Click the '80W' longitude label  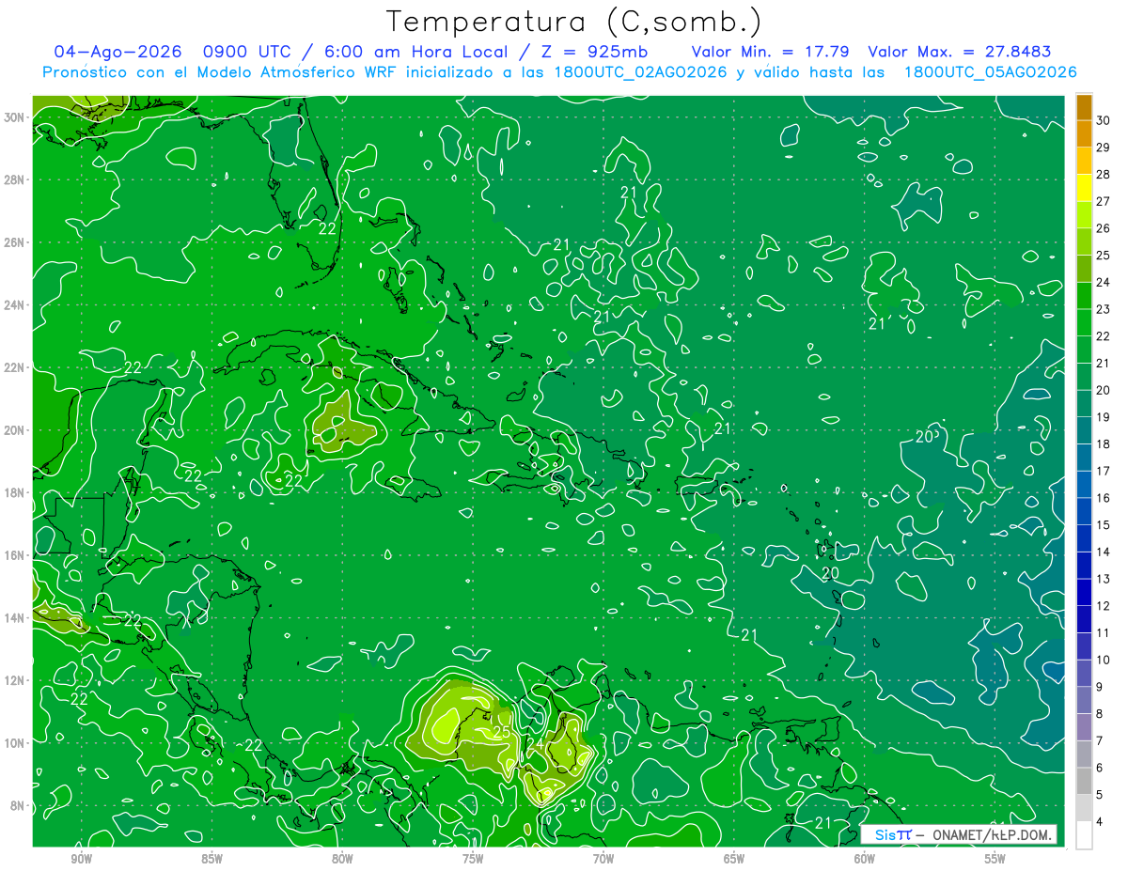pyautogui.click(x=342, y=858)
